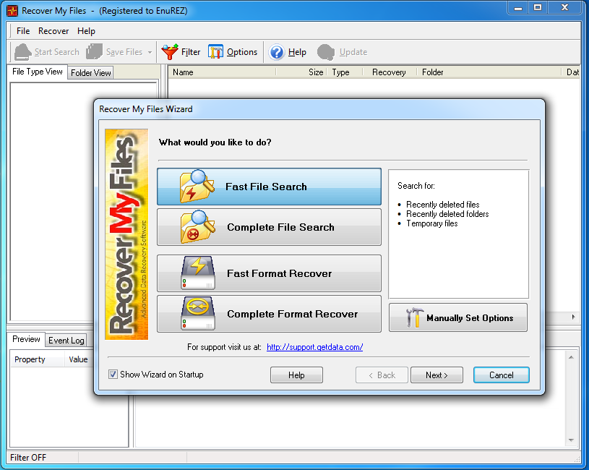
Task: Select the Preview tab
Action: (x=26, y=339)
